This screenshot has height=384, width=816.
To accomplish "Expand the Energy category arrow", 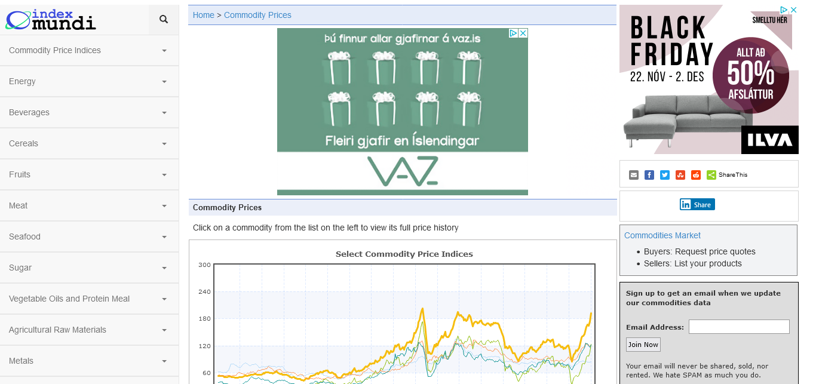I will pyautogui.click(x=164, y=82).
